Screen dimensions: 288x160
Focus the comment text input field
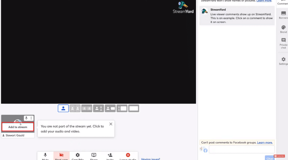[x=242, y=149]
